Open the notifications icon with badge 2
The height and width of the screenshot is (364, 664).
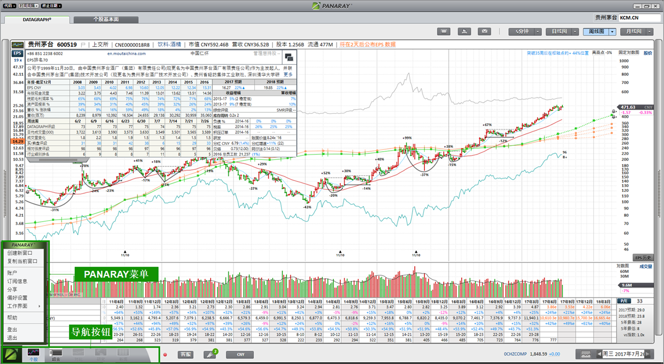coord(210,355)
